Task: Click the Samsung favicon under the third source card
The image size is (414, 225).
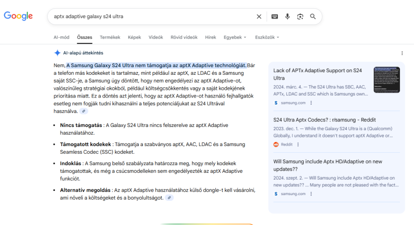Action: click(x=276, y=194)
